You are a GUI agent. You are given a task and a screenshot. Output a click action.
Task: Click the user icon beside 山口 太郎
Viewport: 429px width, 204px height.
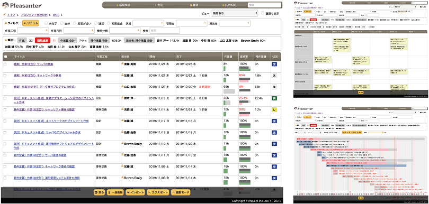coord(122,87)
